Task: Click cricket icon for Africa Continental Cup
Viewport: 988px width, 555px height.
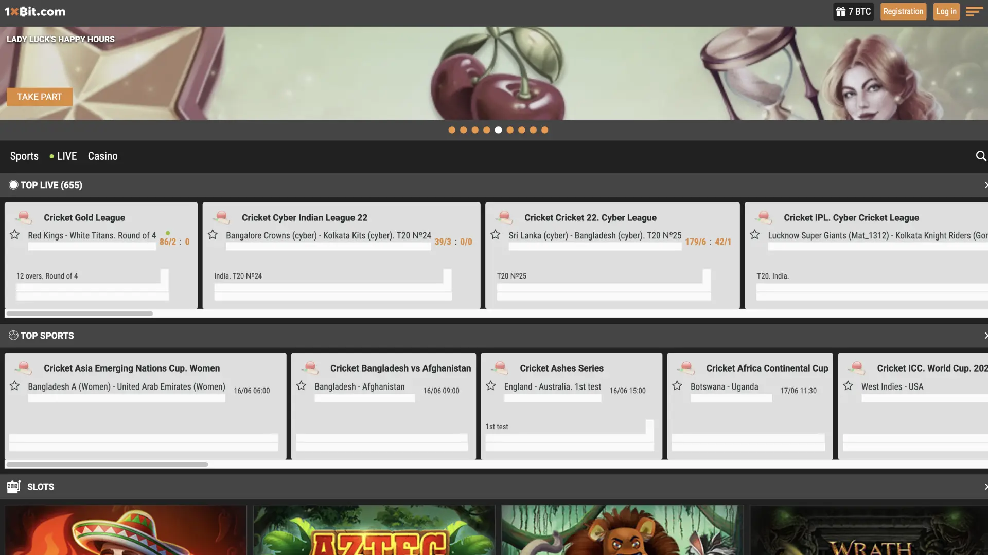Action: tap(685, 368)
